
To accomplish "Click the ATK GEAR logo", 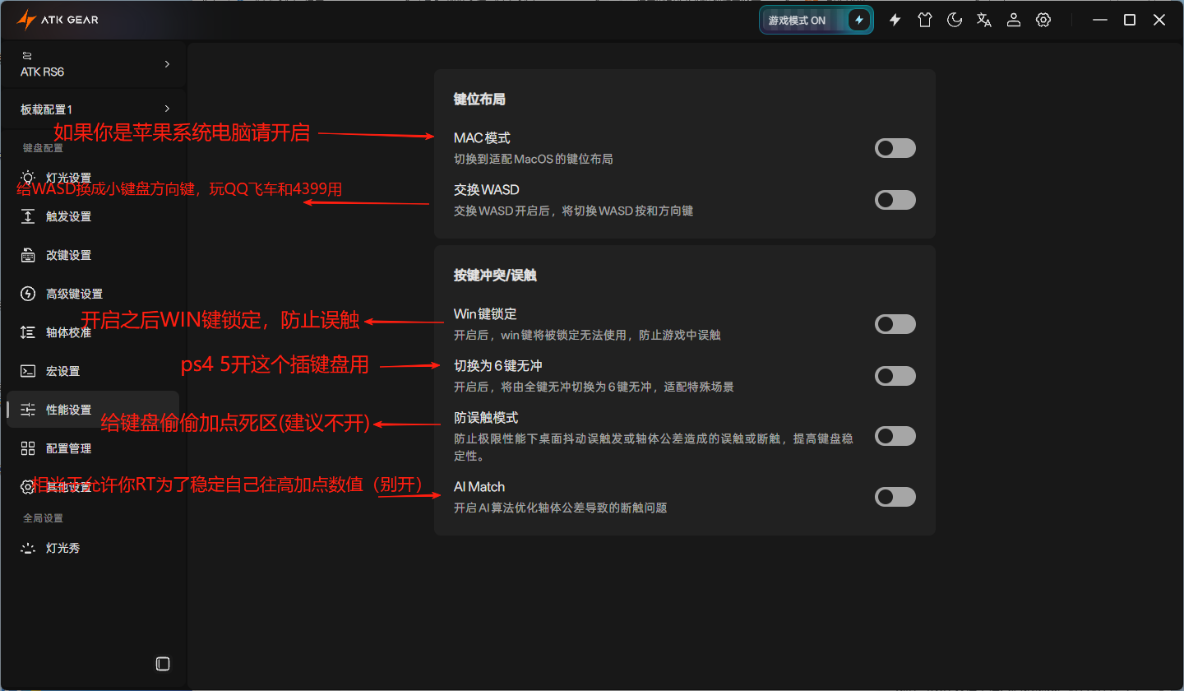I will (58, 20).
